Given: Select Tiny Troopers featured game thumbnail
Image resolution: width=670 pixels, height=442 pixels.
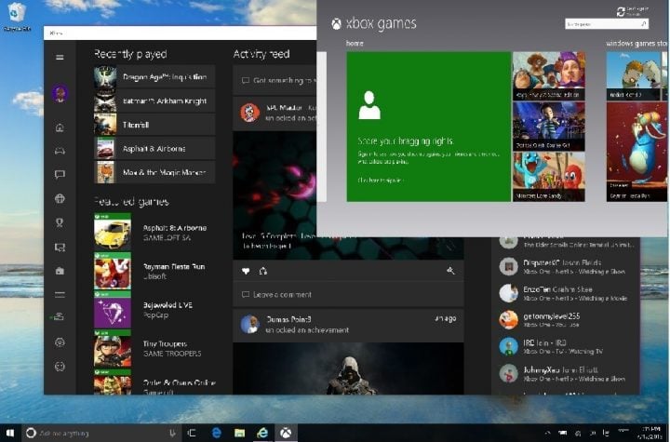Looking at the screenshot, I should pyautogui.click(x=113, y=348).
